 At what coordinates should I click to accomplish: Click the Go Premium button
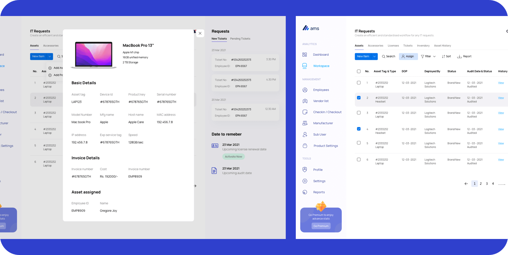321,226
